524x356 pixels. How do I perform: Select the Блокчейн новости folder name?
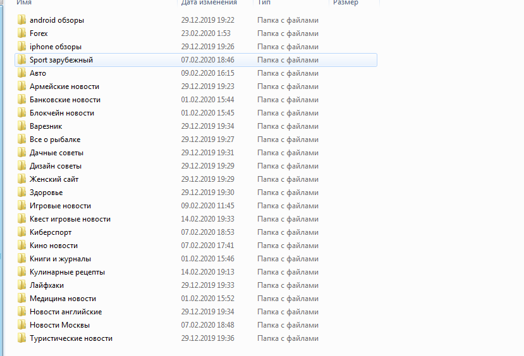tap(62, 113)
